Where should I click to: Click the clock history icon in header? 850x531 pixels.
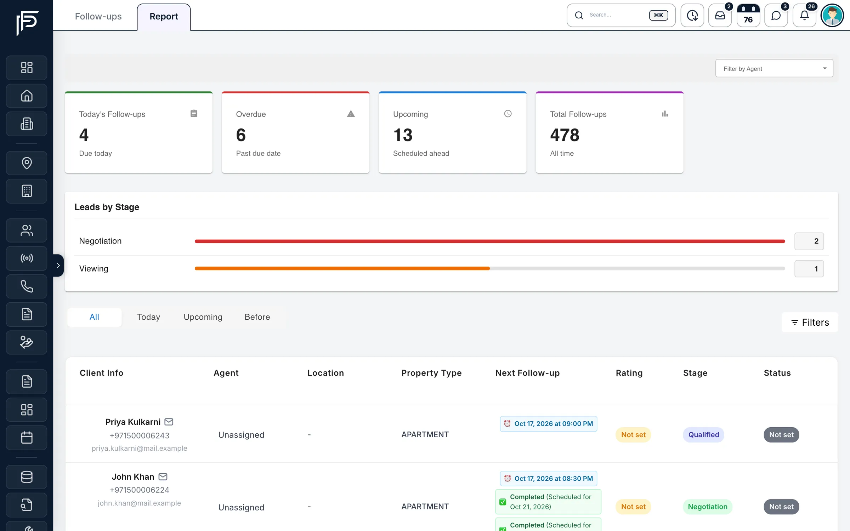tap(692, 15)
